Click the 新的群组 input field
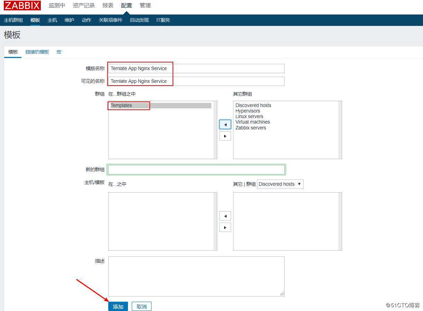The height and width of the screenshot is (311, 423). point(196,169)
